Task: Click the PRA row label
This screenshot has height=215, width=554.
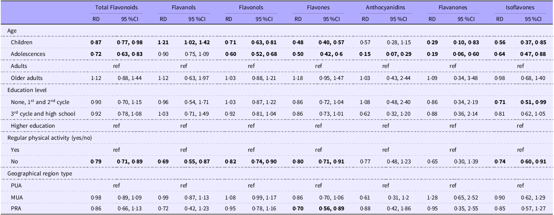Action: pyautogui.click(x=16, y=210)
